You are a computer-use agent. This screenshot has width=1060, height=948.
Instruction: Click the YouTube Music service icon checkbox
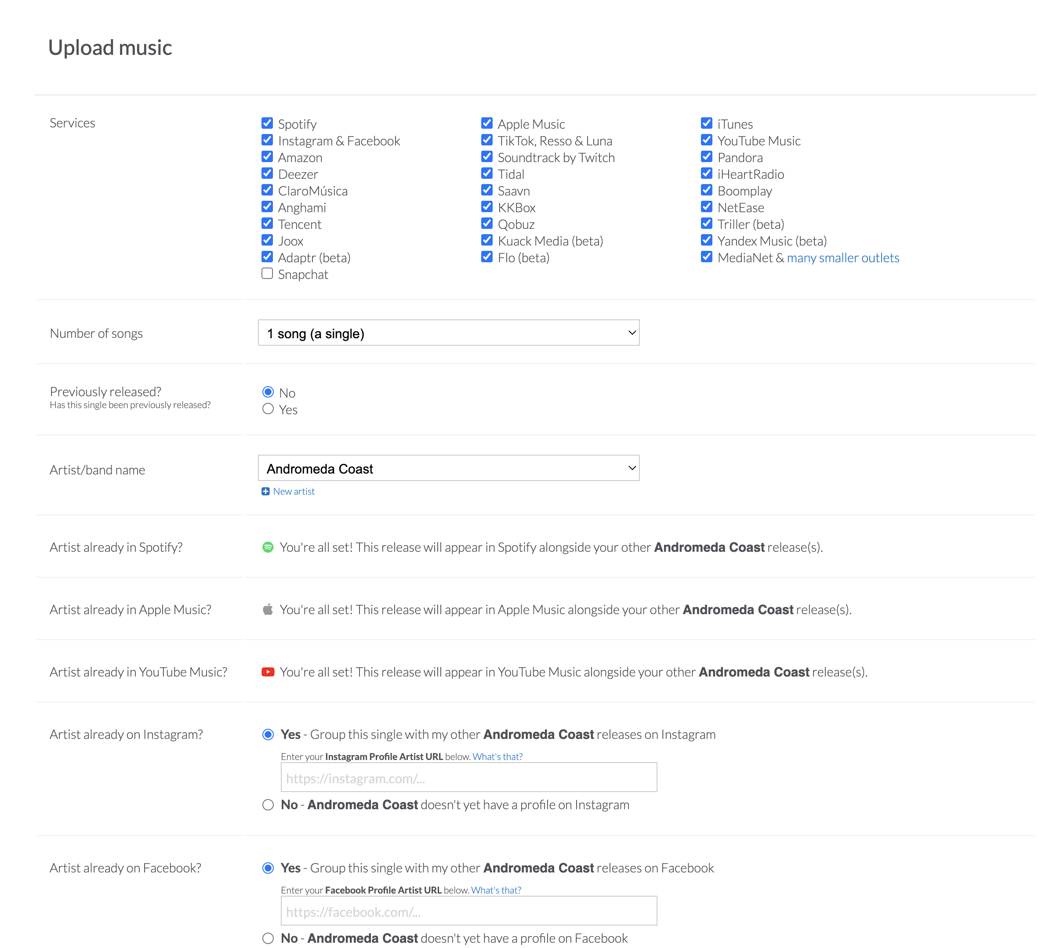pyautogui.click(x=705, y=140)
